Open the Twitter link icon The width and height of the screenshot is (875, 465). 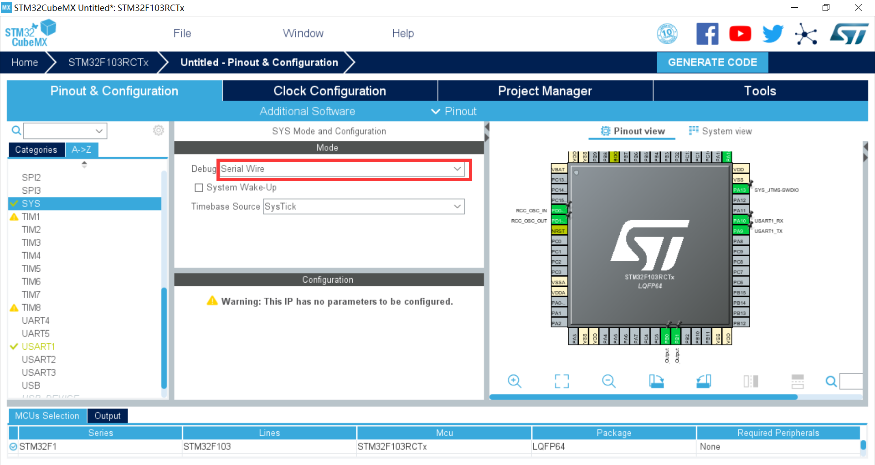(773, 34)
